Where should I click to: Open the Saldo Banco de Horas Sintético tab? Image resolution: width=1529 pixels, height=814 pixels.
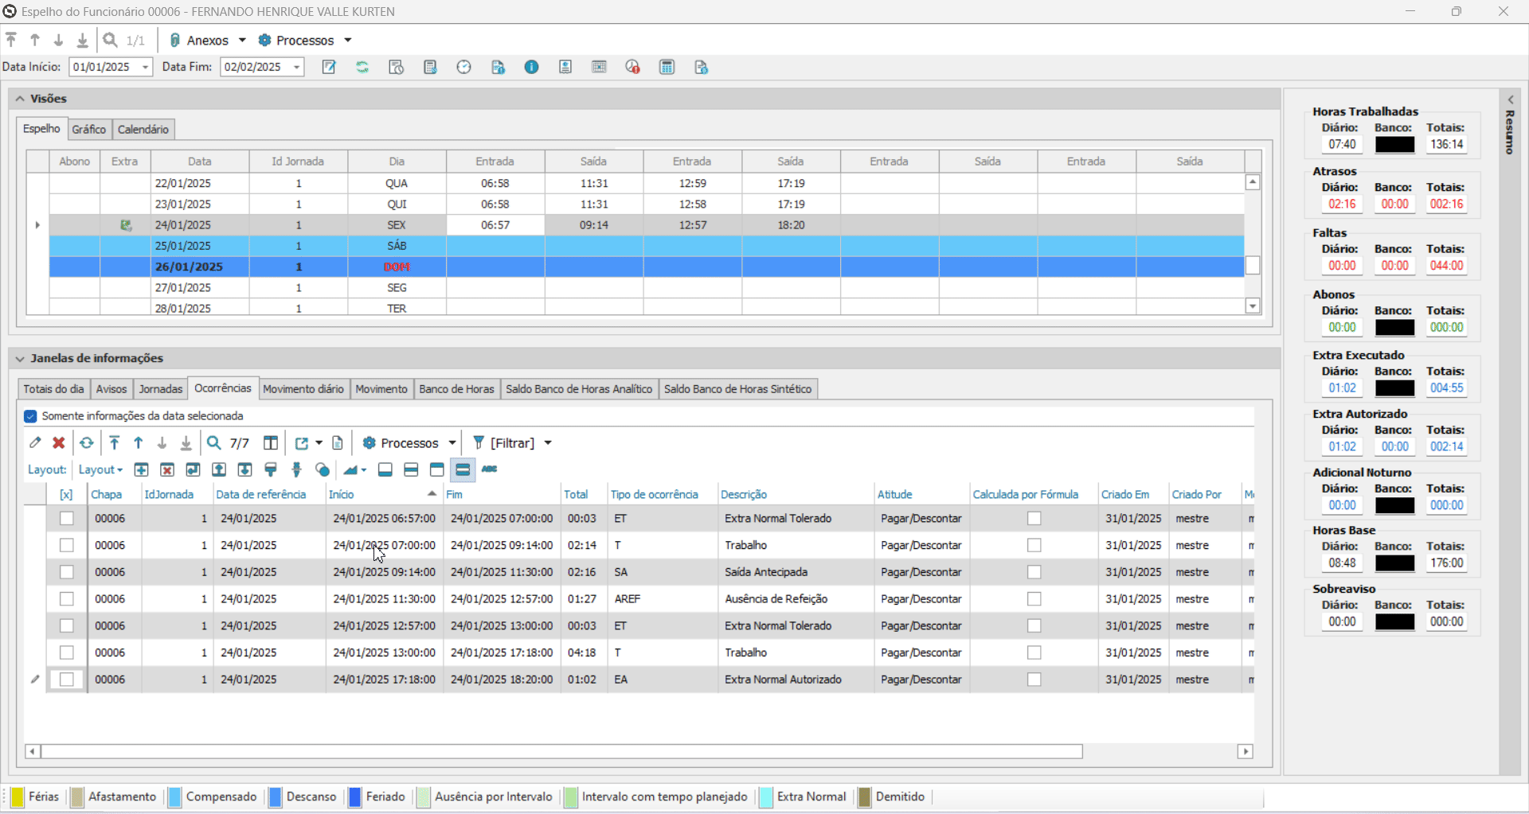pos(737,389)
